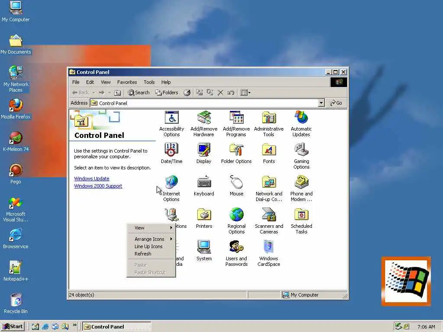
Task: Click the Undo toolbar icon
Action: point(231,93)
